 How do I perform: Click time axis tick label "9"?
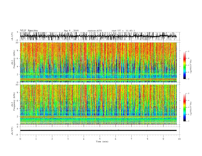[x=163, y=139]
